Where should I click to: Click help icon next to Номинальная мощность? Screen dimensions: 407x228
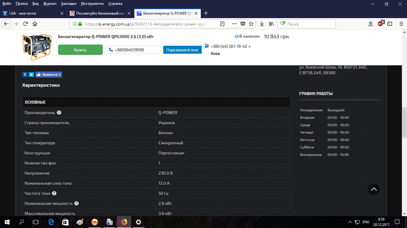click(77, 203)
